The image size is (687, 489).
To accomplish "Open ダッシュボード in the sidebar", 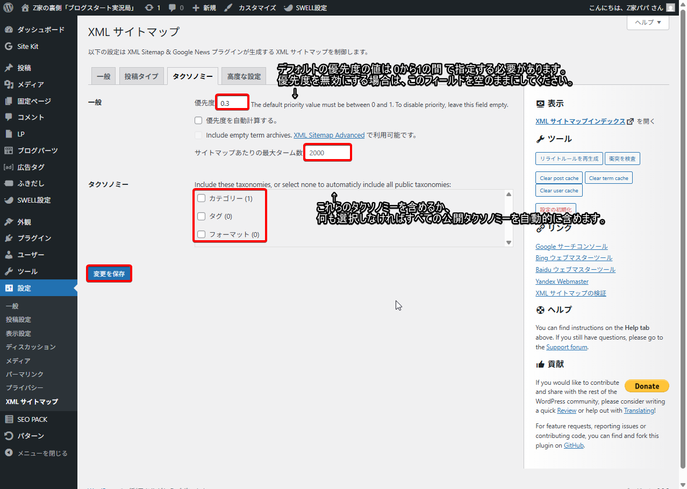I will tap(39, 30).
